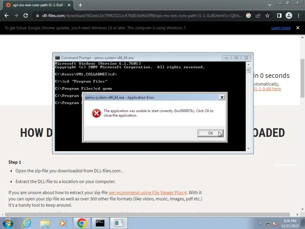The width and height of the screenshot is (305, 229).
Task: Click the lock icon in address bar
Action: [38, 16]
